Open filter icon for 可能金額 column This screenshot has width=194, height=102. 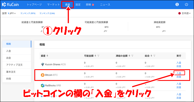tap(98, 56)
